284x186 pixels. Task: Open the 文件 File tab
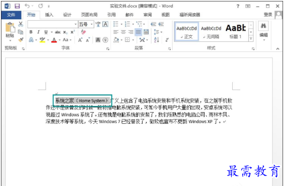[11, 15]
